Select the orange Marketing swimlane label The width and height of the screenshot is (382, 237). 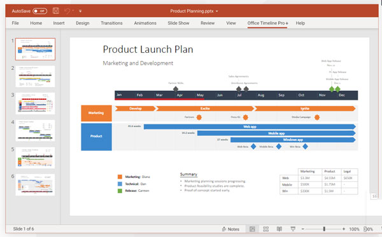(x=96, y=113)
